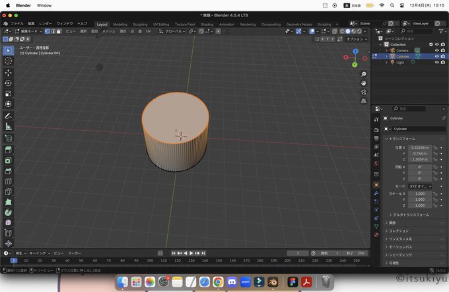Open the File (ファイル) menu
The image size is (449, 292).
pyautogui.click(x=17, y=24)
